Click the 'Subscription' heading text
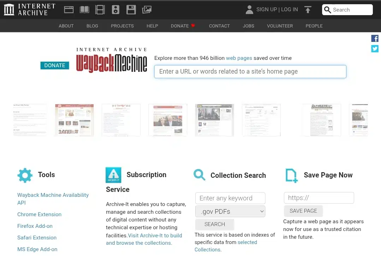Image resolution: width=381 pixels, height=256 pixels. tap(147, 175)
